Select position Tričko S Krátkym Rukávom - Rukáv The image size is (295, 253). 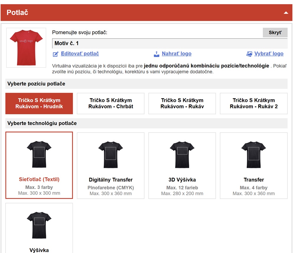(182, 103)
